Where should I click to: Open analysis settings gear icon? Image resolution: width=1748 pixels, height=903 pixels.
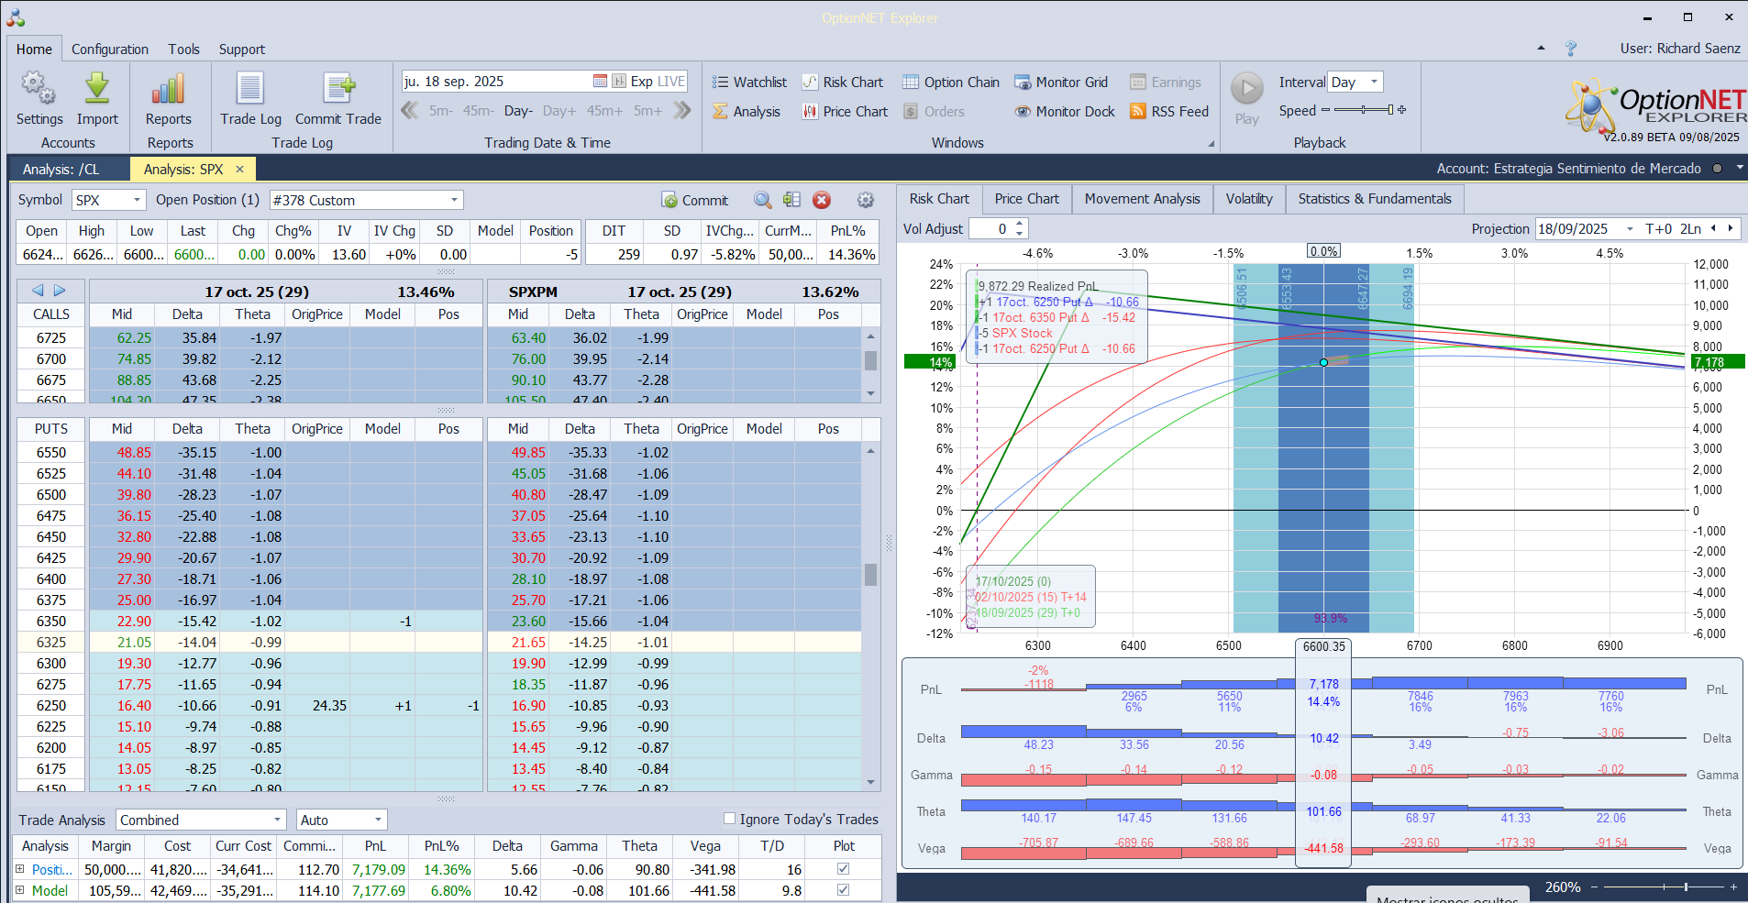(x=866, y=200)
